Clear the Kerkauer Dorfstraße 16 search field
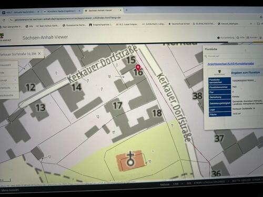Viewport: 263px width, 197px height. coord(39,54)
